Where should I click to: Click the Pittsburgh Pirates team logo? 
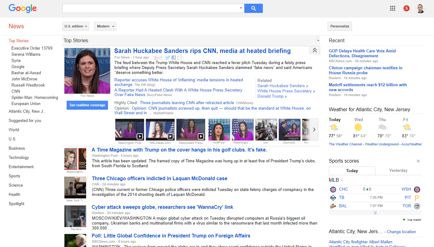[417, 198]
